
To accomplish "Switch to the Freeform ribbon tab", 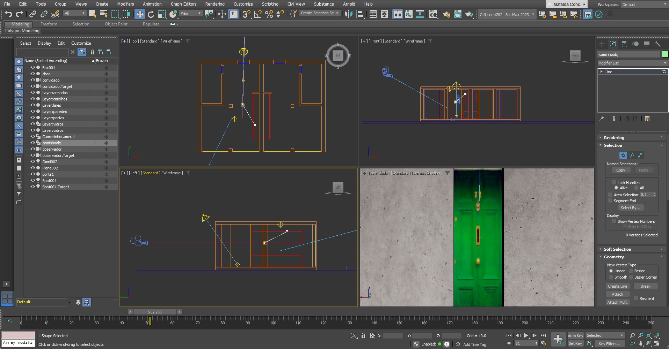I will [49, 24].
